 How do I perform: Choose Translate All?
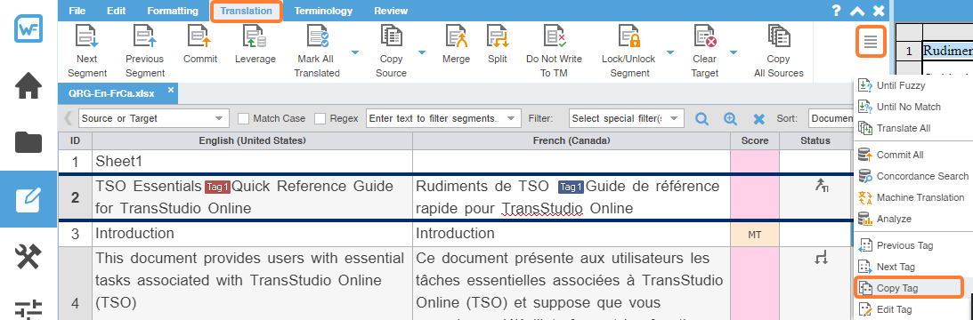903,128
